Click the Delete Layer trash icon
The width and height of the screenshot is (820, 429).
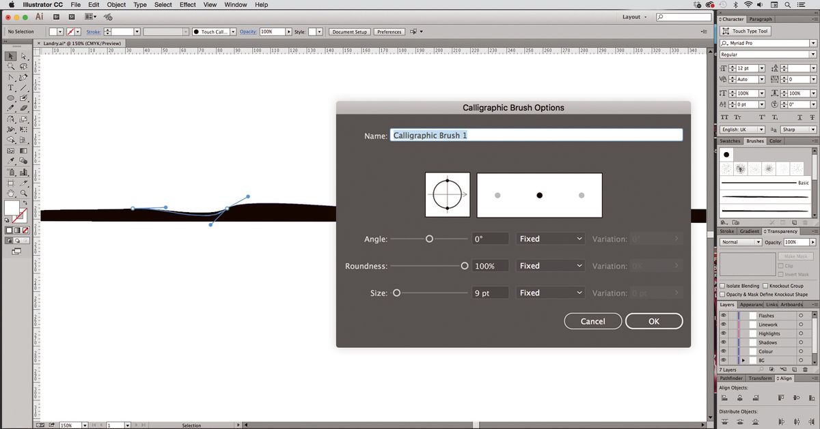coord(804,370)
